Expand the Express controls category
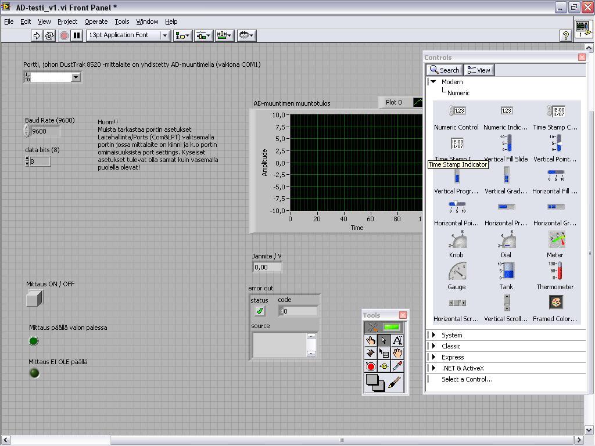This screenshot has height=446, width=595. coord(433,357)
